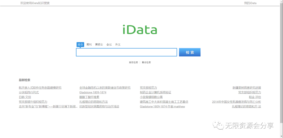Click 欢迎使用iData知识搜索 header text

tap(35, 3)
